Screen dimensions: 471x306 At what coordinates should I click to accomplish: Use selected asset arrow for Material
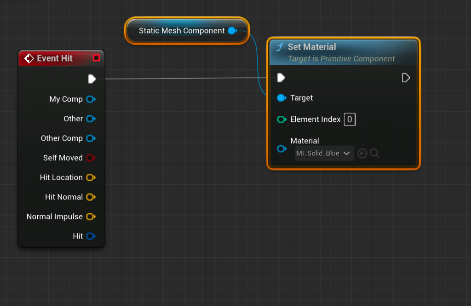pos(362,153)
